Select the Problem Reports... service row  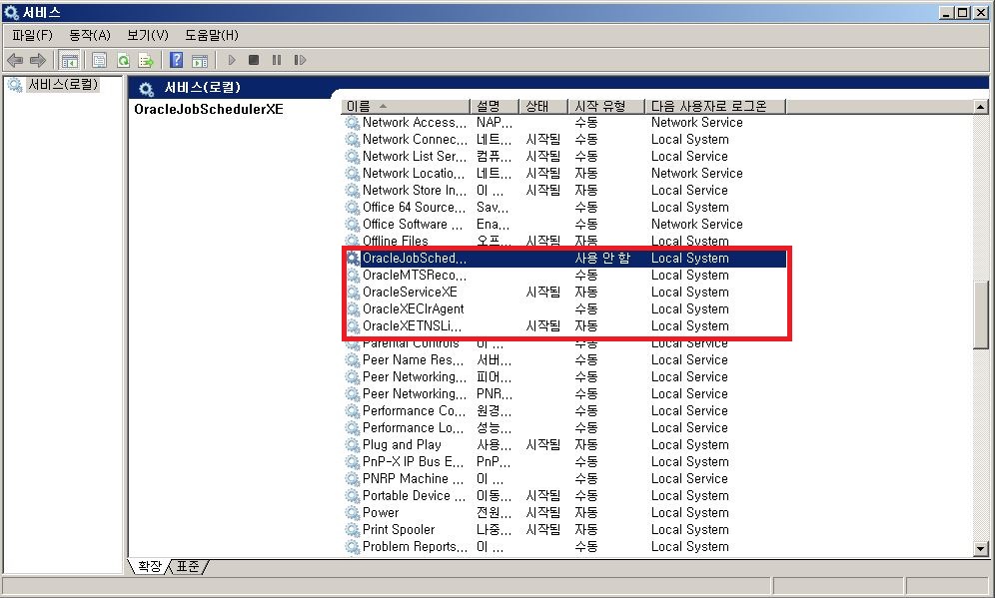564,547
